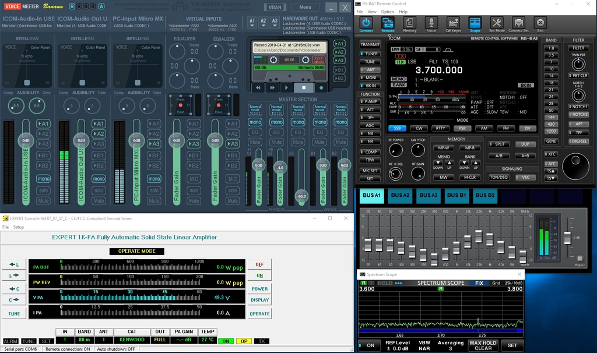Click the main tuning dial in RS-BA1

(575, 167)
